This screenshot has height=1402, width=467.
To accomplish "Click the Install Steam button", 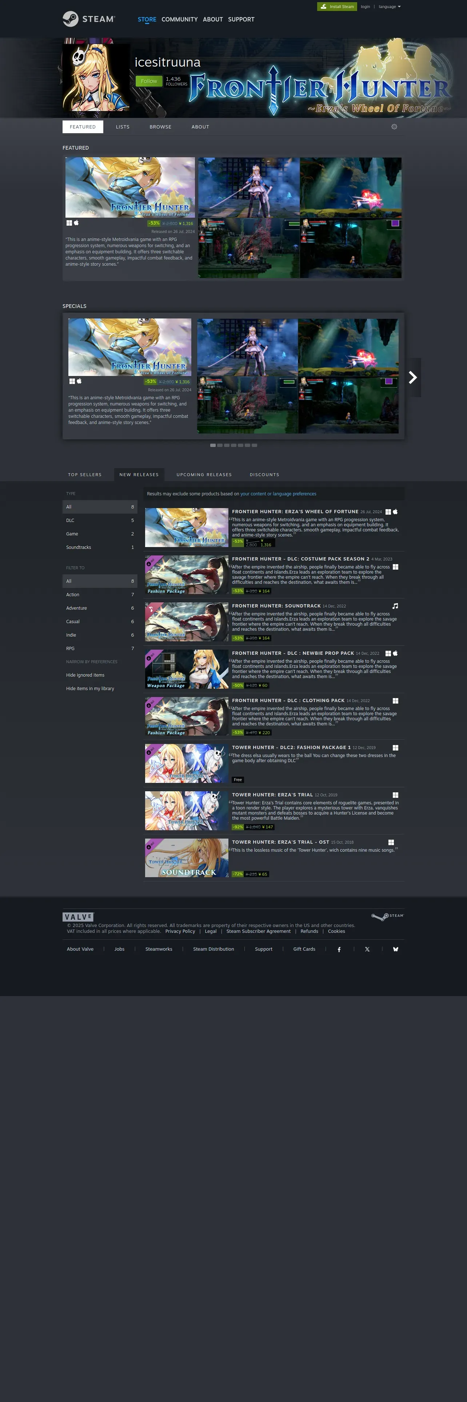I will click(337, 7).
